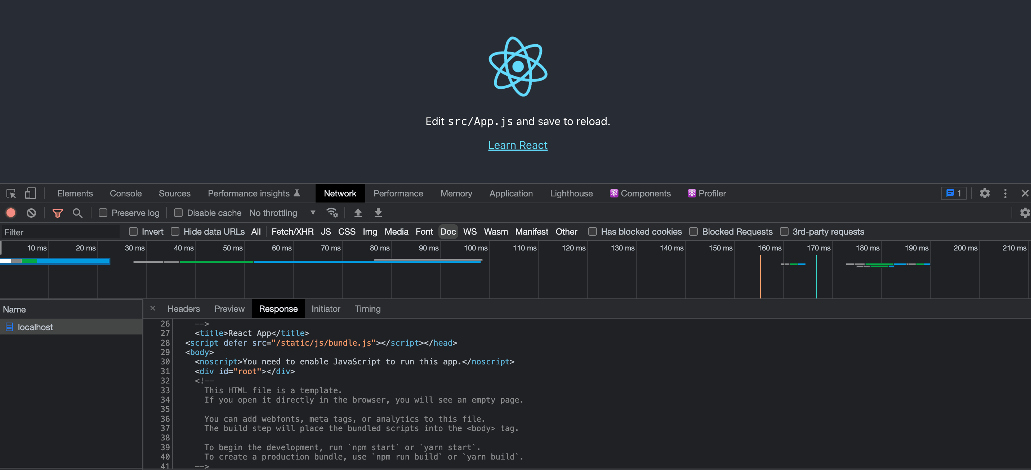This screenshot has width=1031, height=470.
Task: Toggle the network filter funnel icon
Action: [58, 213]
